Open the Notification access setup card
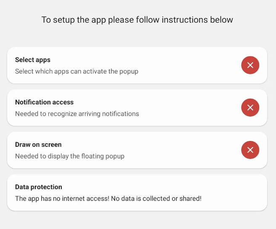The image size is (276, 229). pyautogui.click(x=126, y=108)
